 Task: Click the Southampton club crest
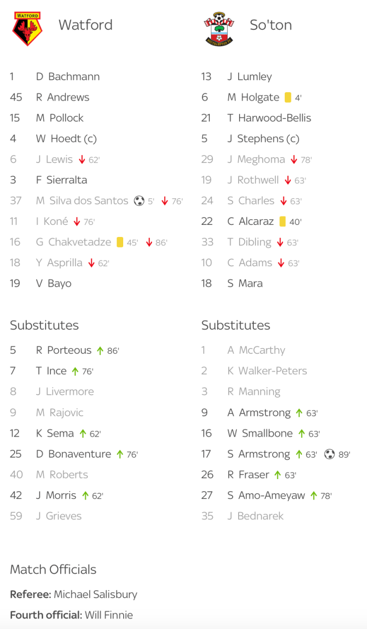pyautogui.click(x=219, y=29)
